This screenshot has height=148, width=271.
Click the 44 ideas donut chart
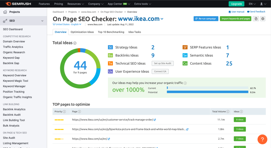coord(80,68)
